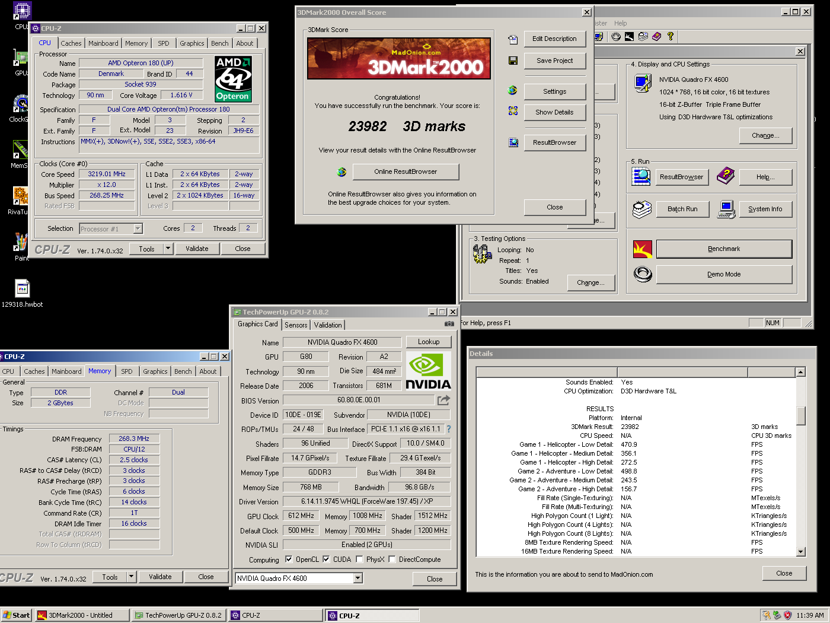
Task: Click the red shield system tray icon
Action: coord(787,615)
